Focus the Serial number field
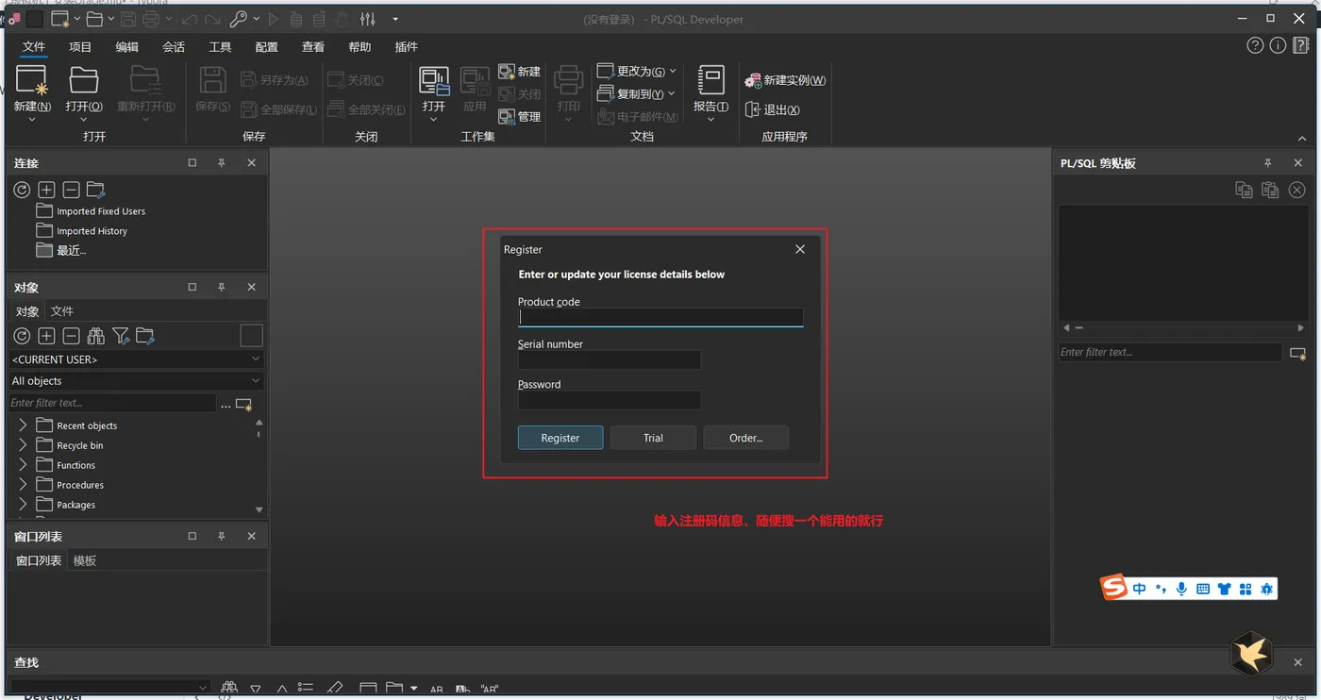The width and height of the screenshot is (1321, 700). coord(610,359)
